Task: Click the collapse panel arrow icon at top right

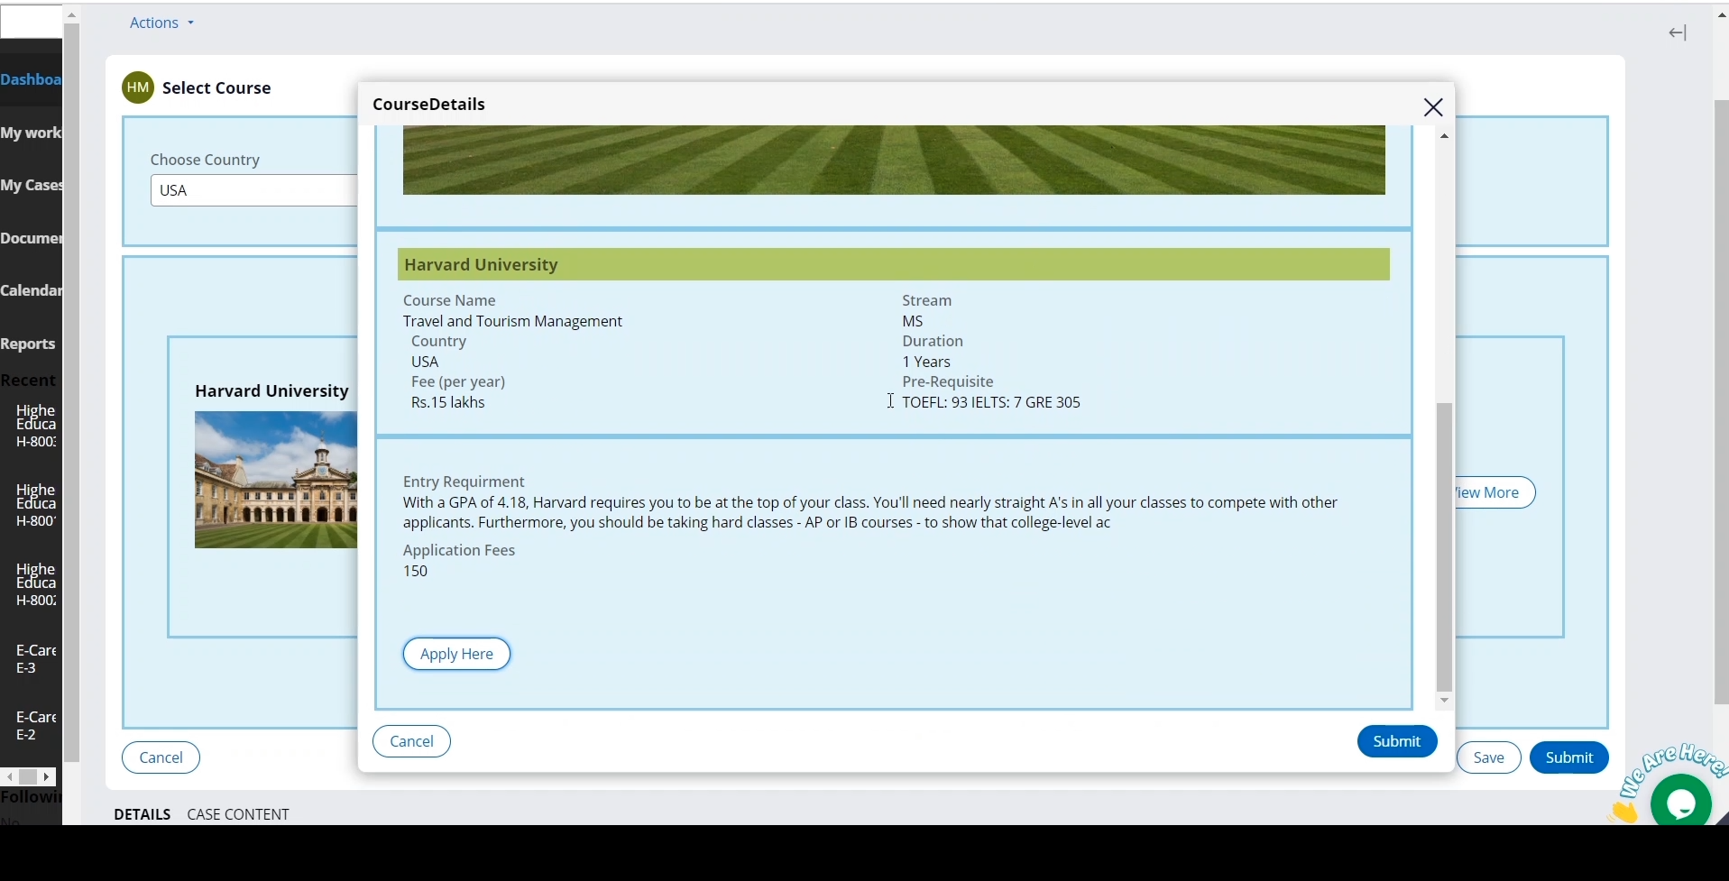Action: coord(1678,33)
